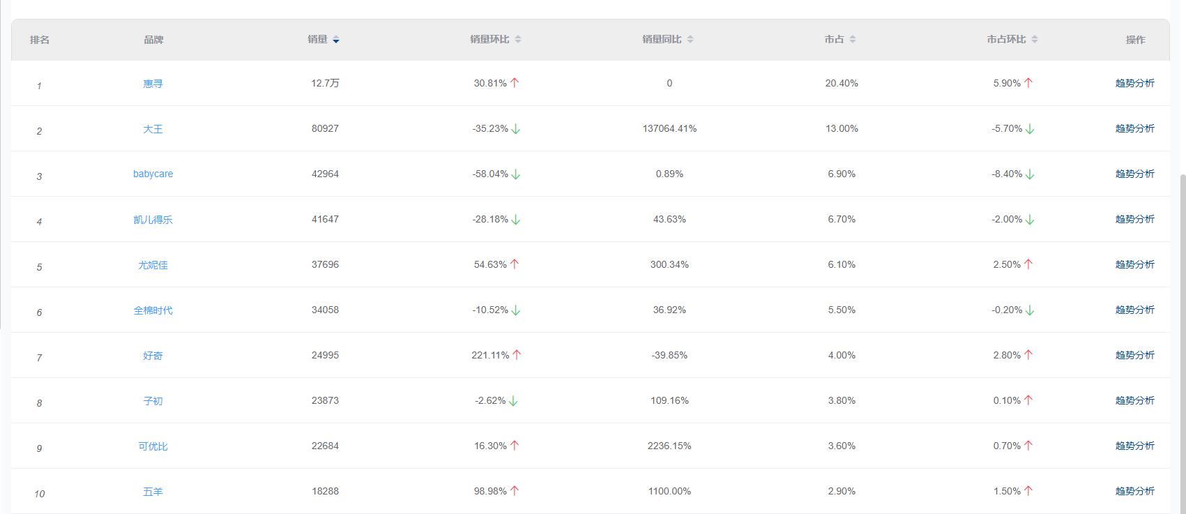Open the 五羊 brand link
1186x514 pixels.
click(x=153, y=492)
